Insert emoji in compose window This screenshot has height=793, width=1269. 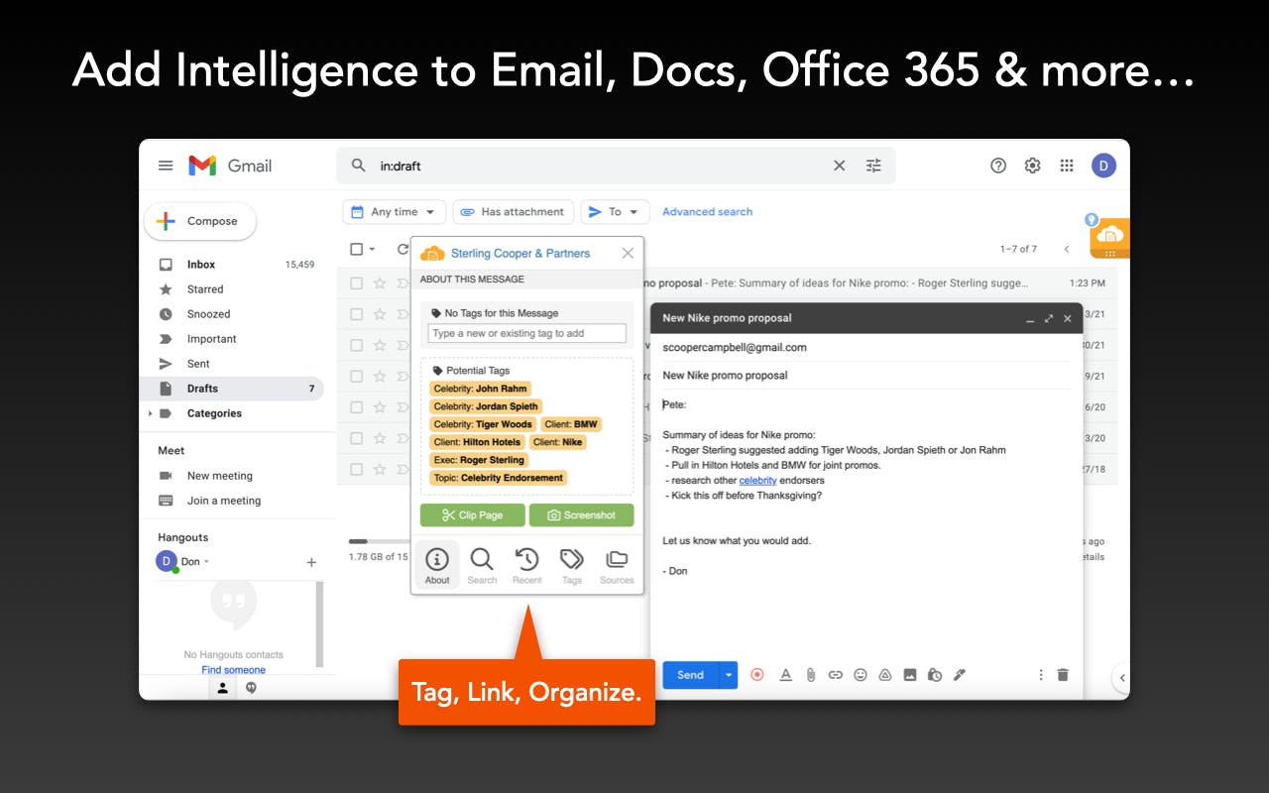pos(860,675)
